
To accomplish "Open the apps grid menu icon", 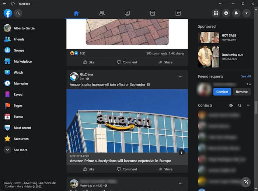I will coord(216,13).
